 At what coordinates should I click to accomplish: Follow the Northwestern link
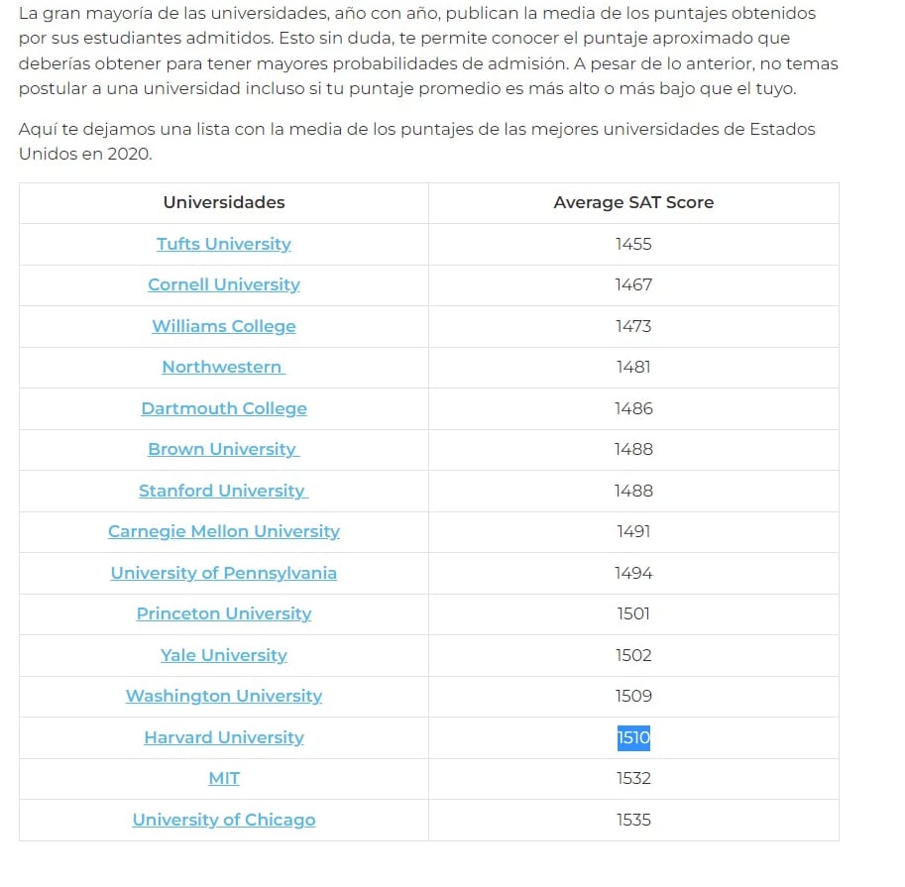(223, 367)
